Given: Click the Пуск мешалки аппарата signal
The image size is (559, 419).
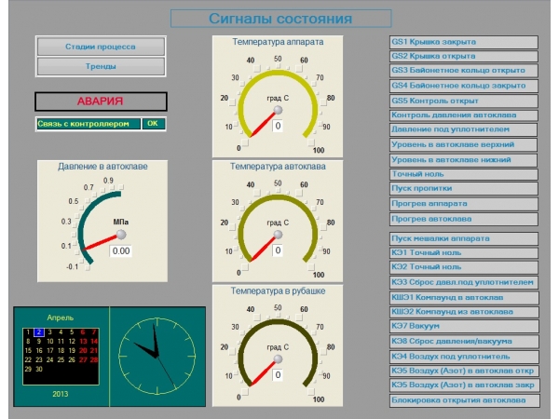Looking at the screenshot, I should (464, 238).
